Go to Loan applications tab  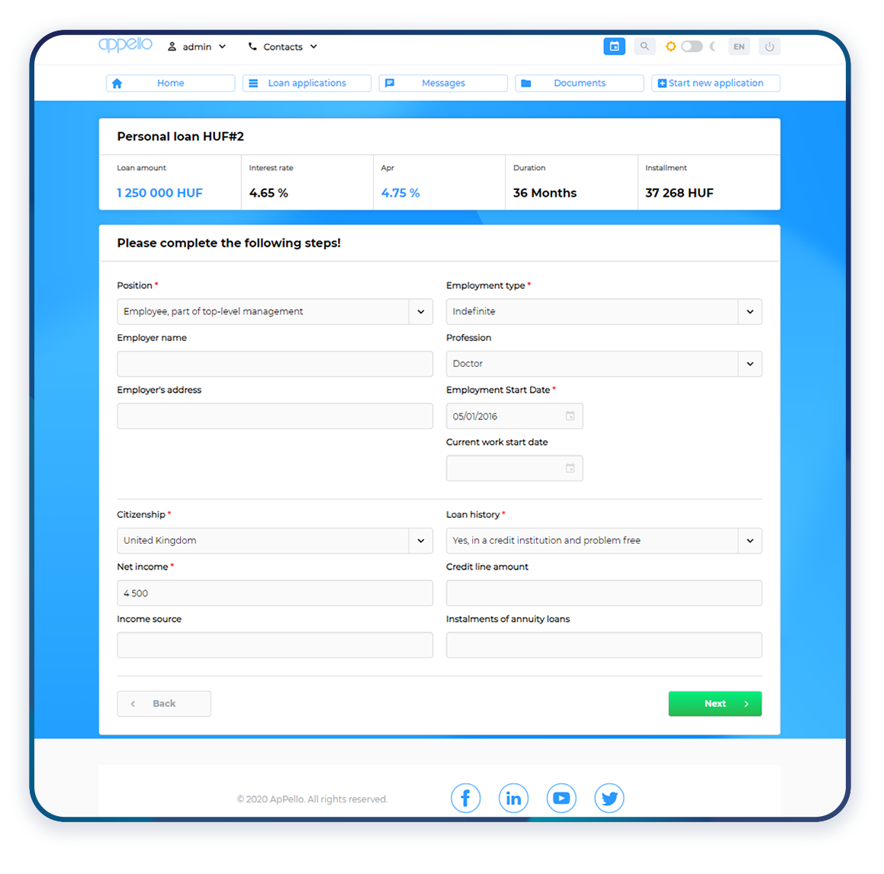307,83
